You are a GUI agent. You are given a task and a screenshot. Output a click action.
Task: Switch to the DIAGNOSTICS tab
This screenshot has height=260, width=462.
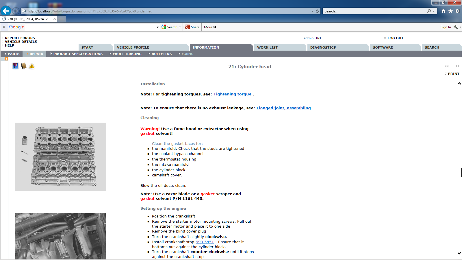pyautogui.click(x=323, y=47)
